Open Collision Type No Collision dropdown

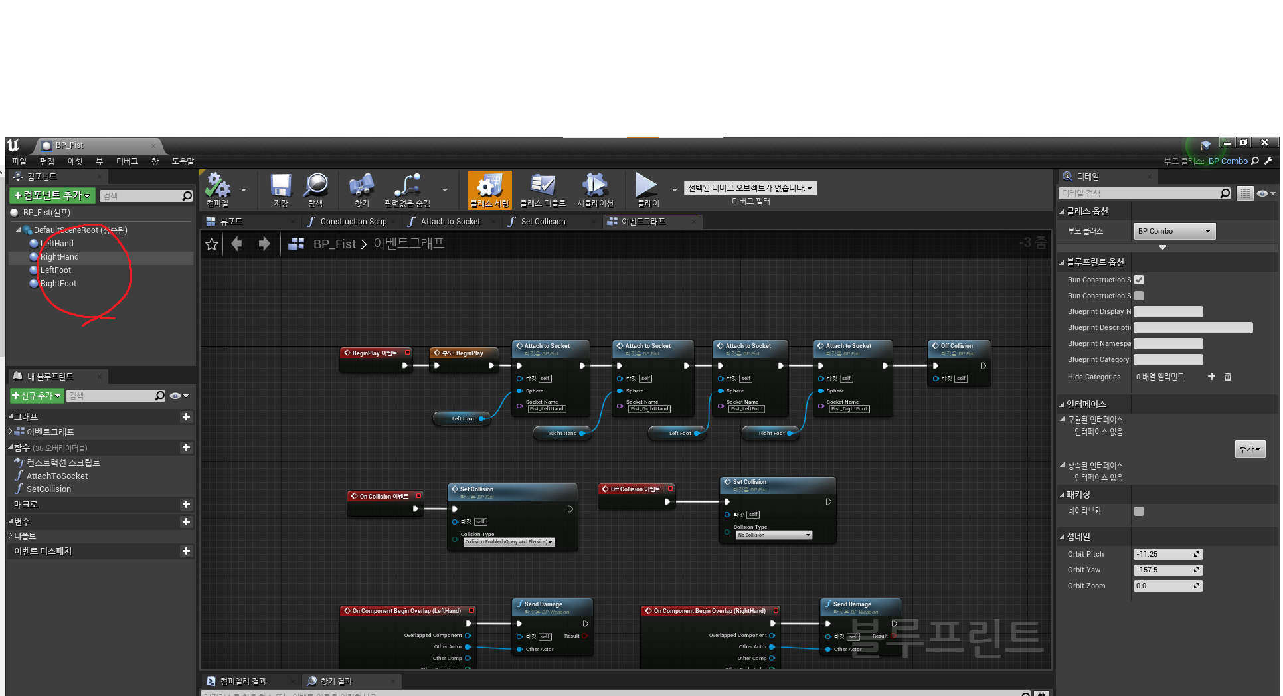[x=774, y=535]
